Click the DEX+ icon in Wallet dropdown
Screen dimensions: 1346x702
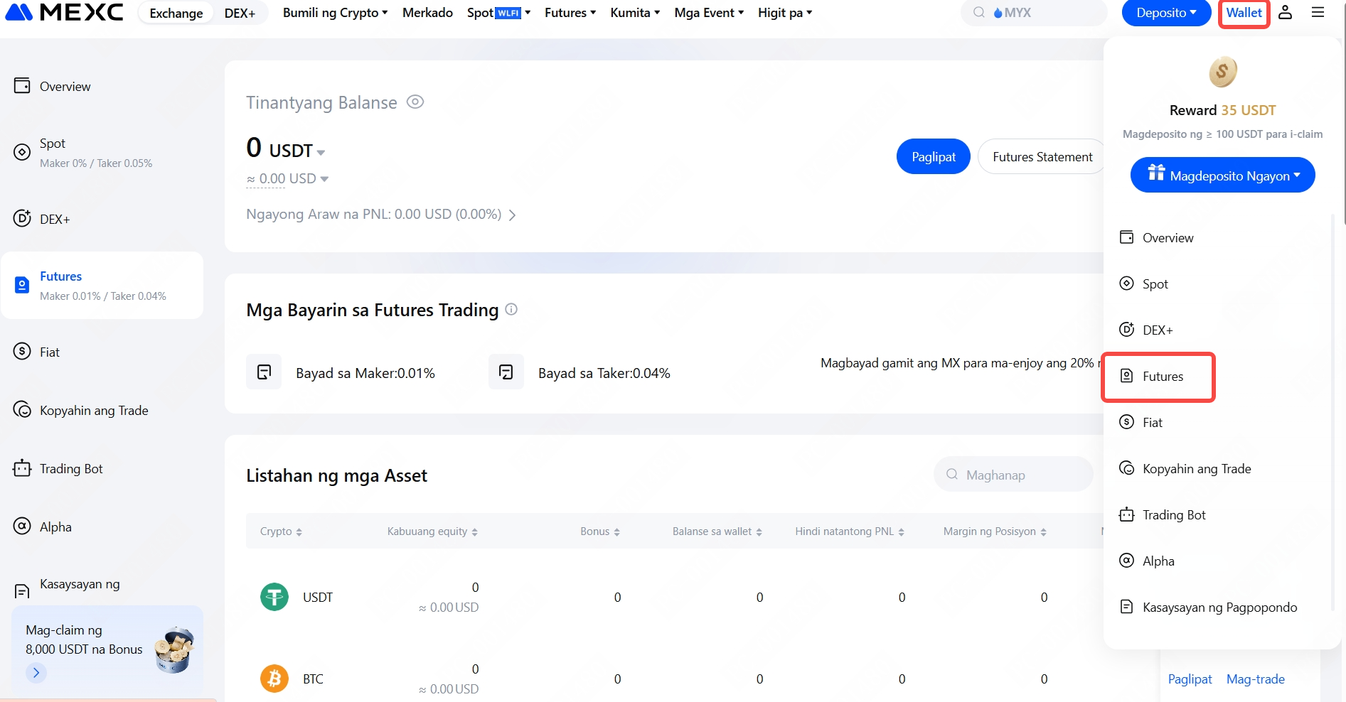[1126, 330]
